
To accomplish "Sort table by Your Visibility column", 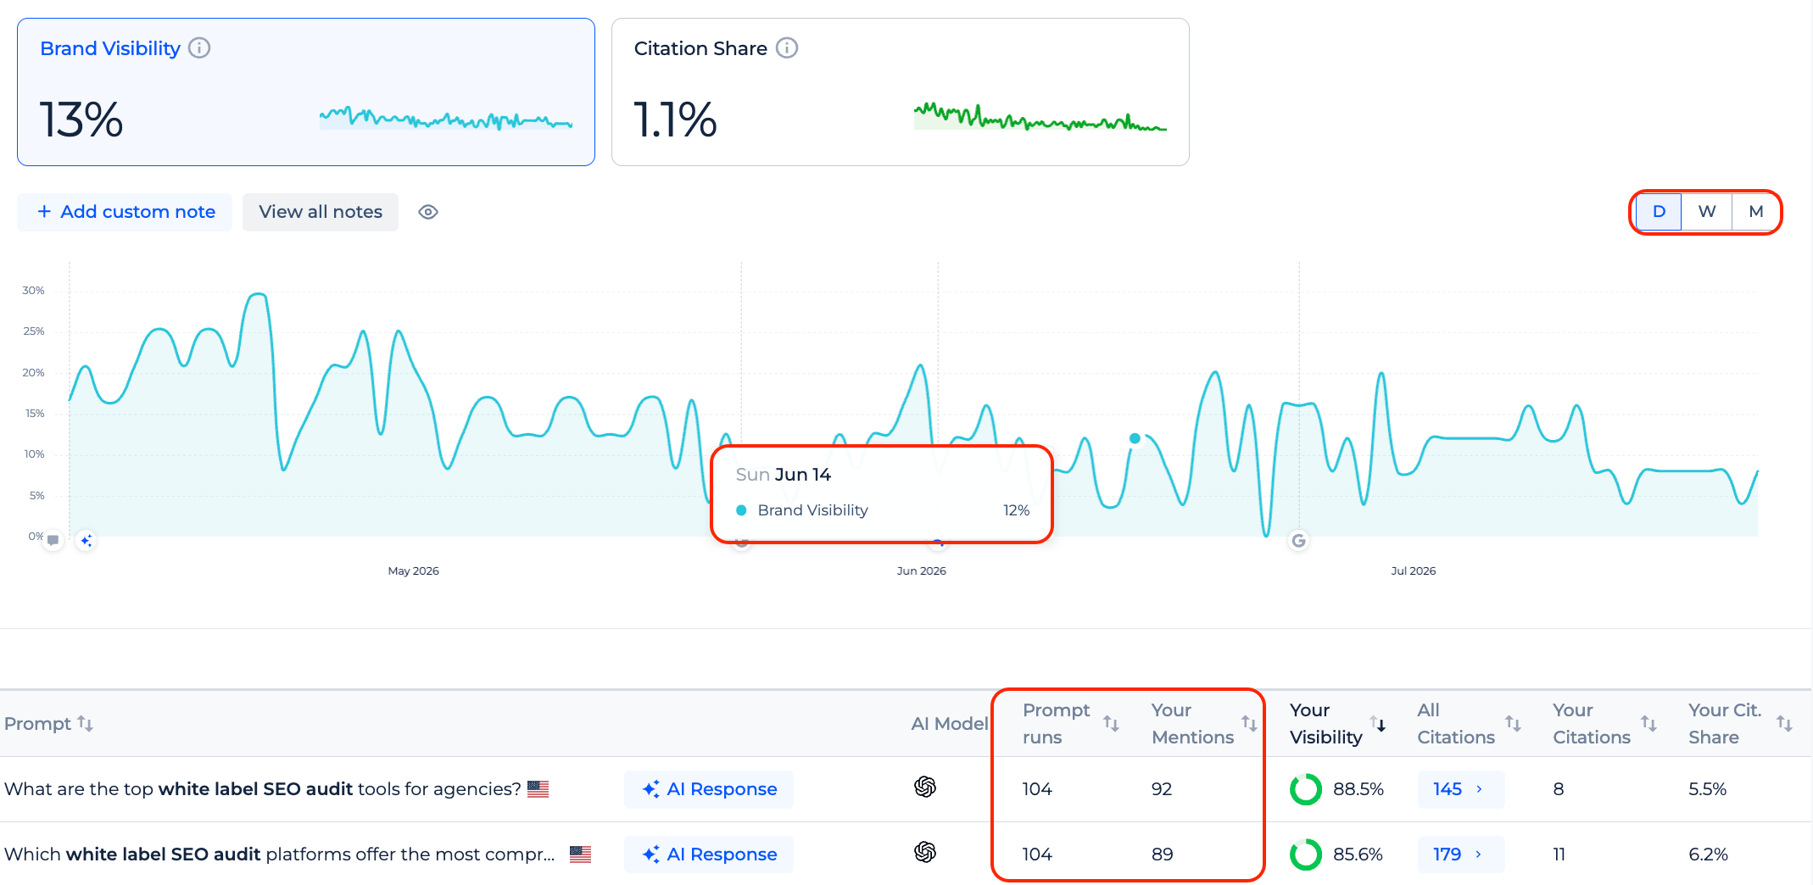I will [x=1378, y=723].
